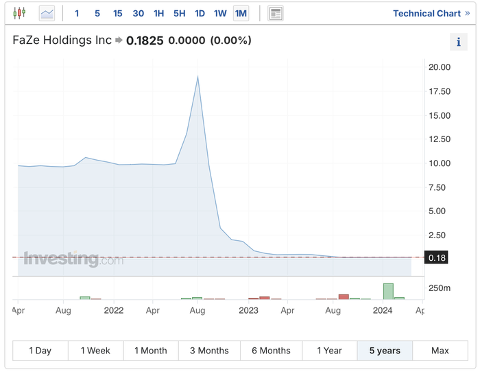Viewport: 480px width, 372px height.
Task: Set interval to 15 minutes
Action: [x=117, y=14]
